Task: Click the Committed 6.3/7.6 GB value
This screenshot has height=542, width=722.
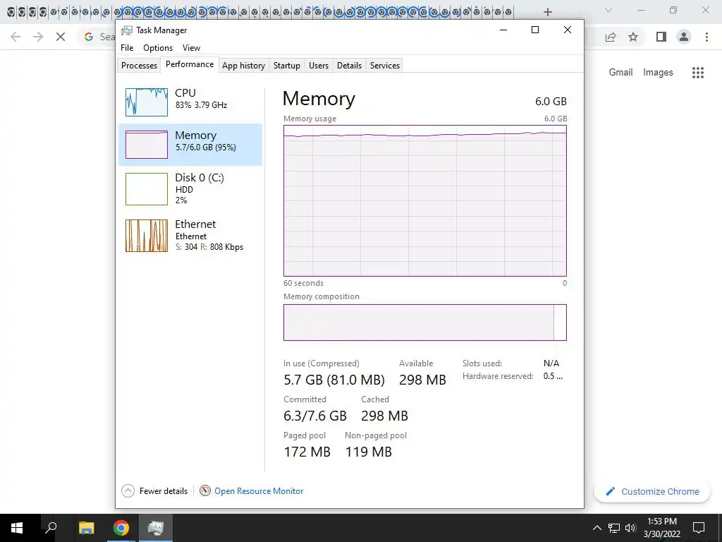Action: pyautogui.click(x=315, y=416)
